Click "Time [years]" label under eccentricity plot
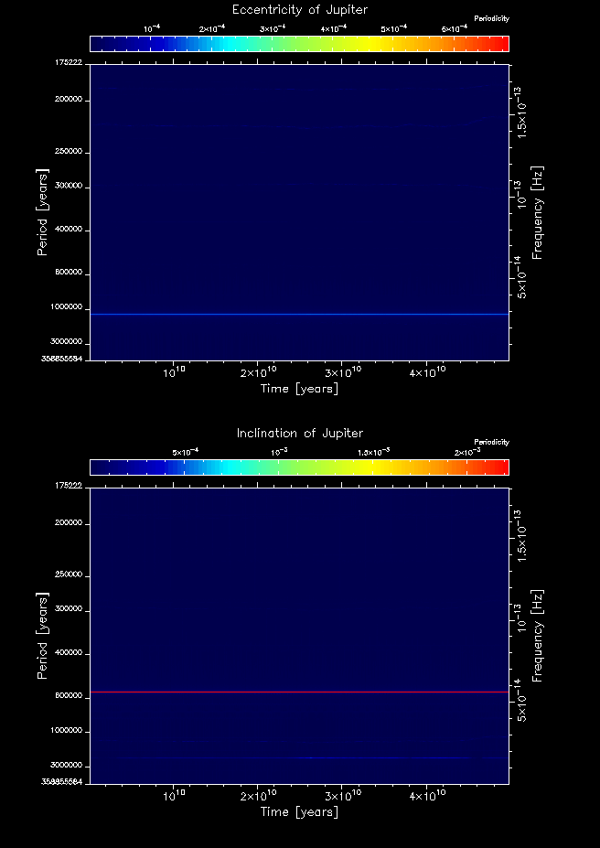The height and width of the screenshot is (848, 600). [299, 389]
